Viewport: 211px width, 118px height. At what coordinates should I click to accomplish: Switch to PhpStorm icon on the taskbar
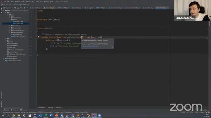(94, 115)
